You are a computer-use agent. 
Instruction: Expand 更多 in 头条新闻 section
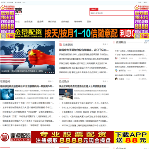[x=106, y=44]
